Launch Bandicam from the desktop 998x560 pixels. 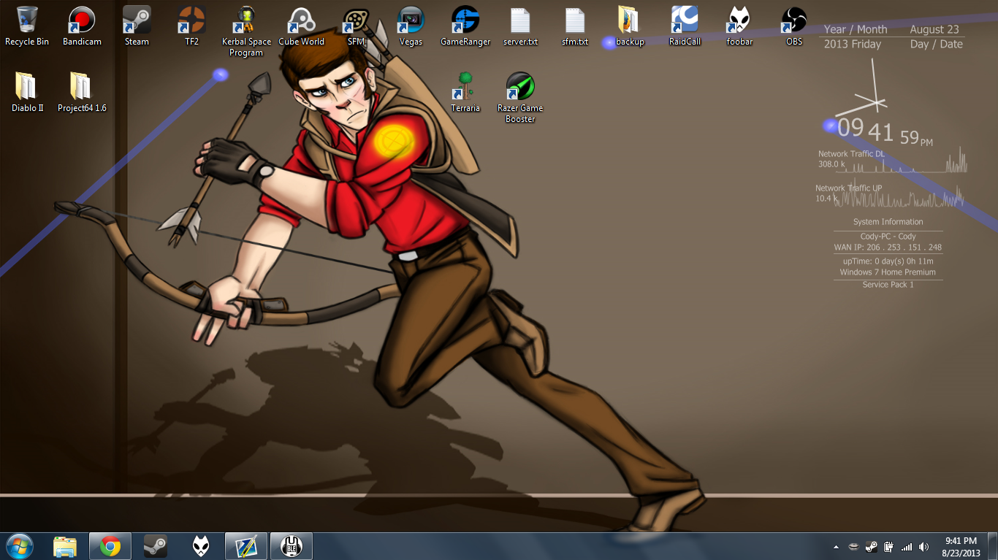82,26
